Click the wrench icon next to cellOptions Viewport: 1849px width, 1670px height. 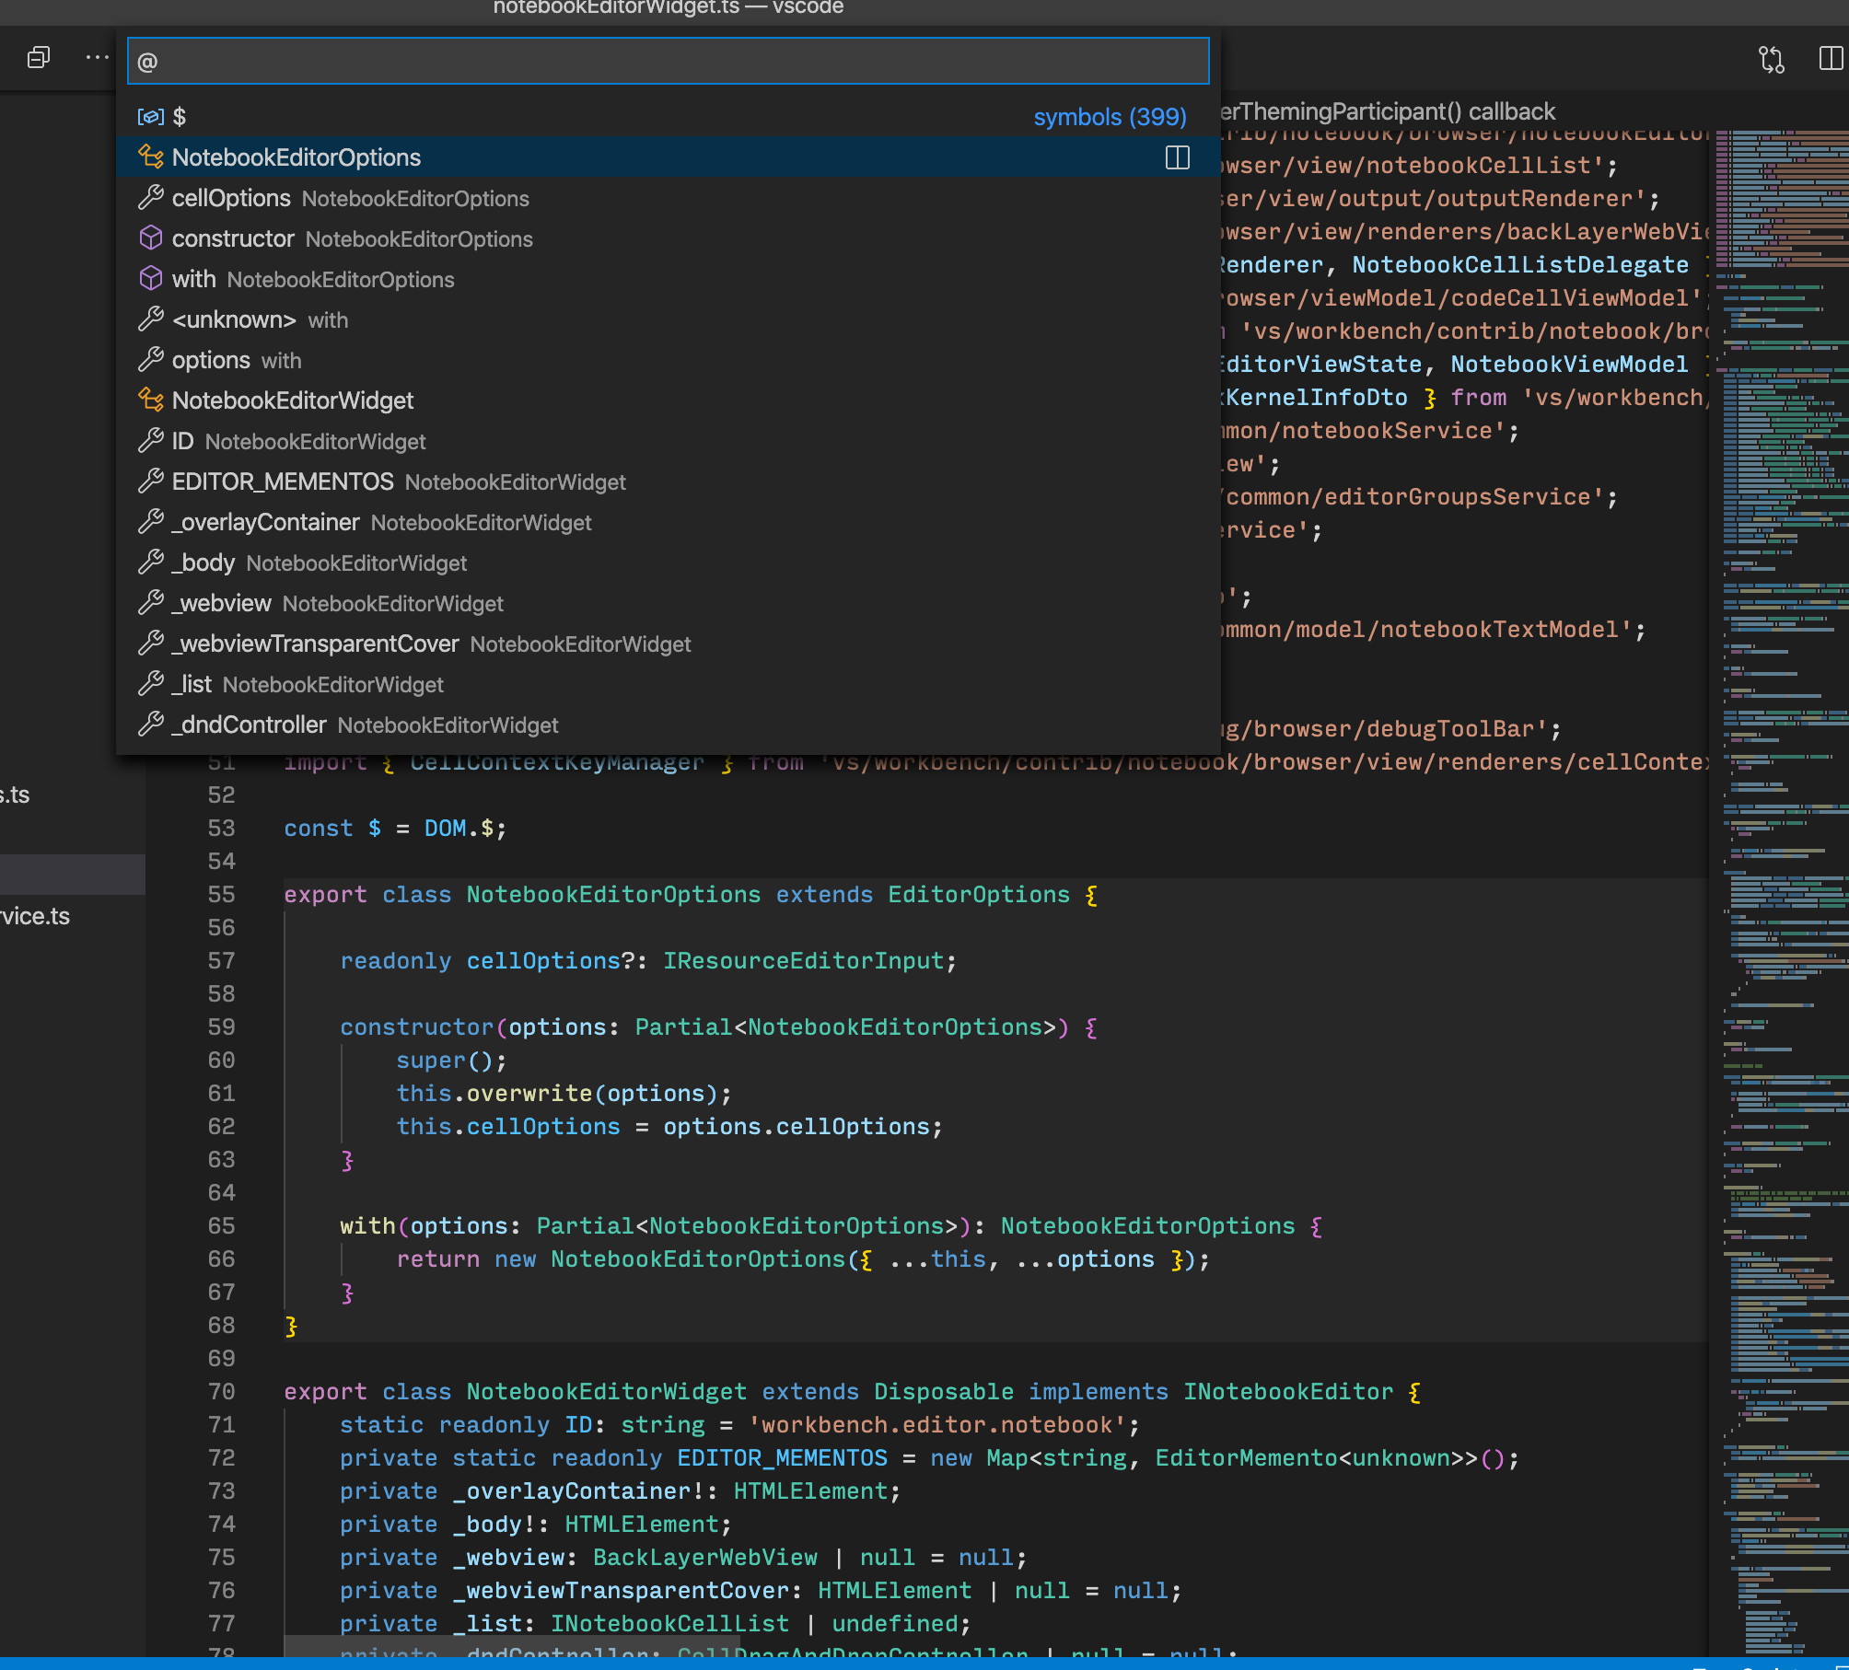tap(150, 197)
